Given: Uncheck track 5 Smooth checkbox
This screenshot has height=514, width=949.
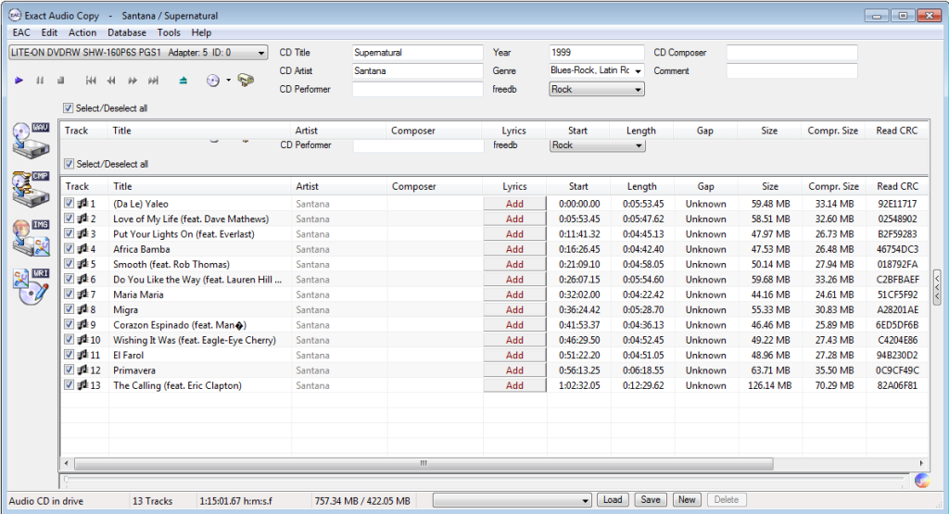Looking at the screenshot, I should click(x=70, y=264).
